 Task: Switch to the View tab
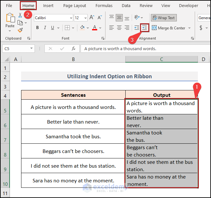tap(166, 6)
